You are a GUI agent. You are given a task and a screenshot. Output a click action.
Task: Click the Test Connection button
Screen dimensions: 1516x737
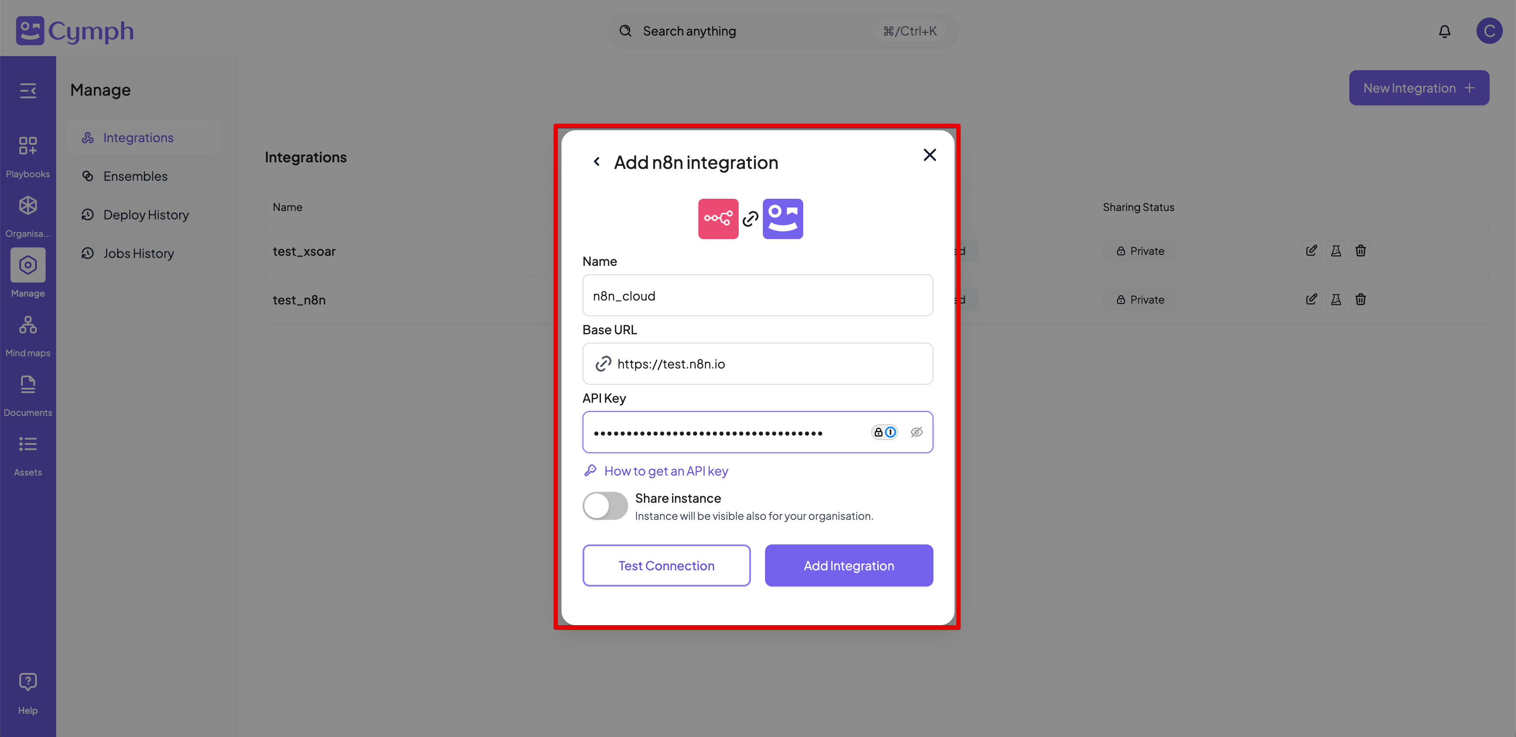tap(666, 565)
